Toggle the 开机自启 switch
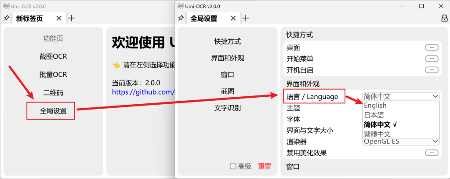The width and height of the screenshot is (450, 179). click(432, 69)
